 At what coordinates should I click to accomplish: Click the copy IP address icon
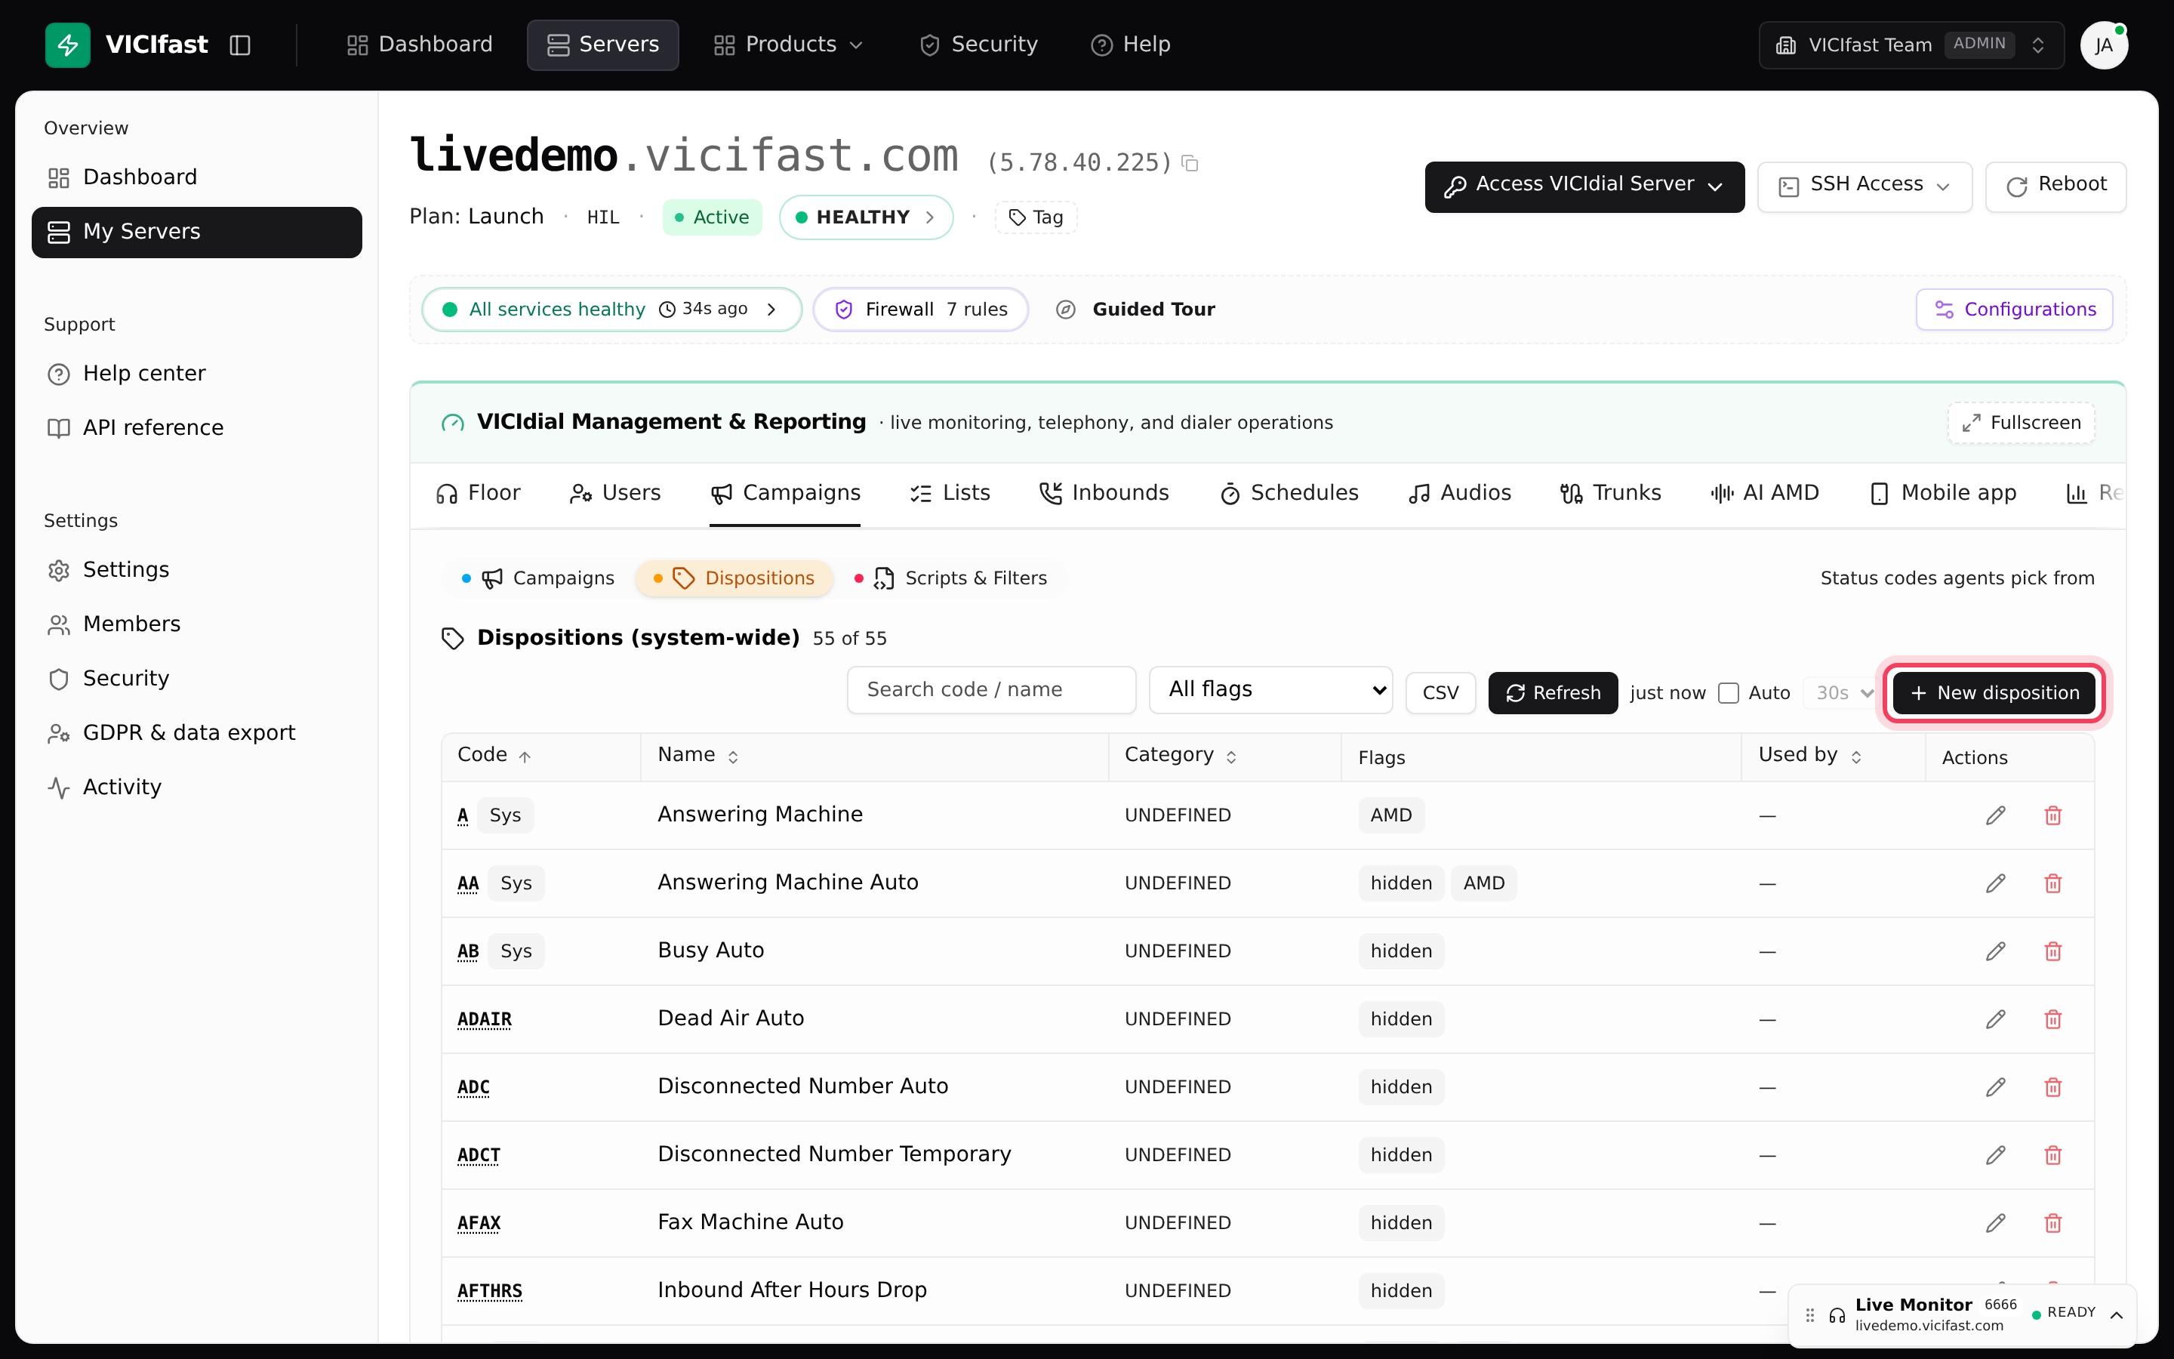point(1190,162)
